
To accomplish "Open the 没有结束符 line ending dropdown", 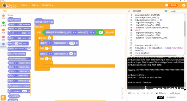I will pos(175,97).
